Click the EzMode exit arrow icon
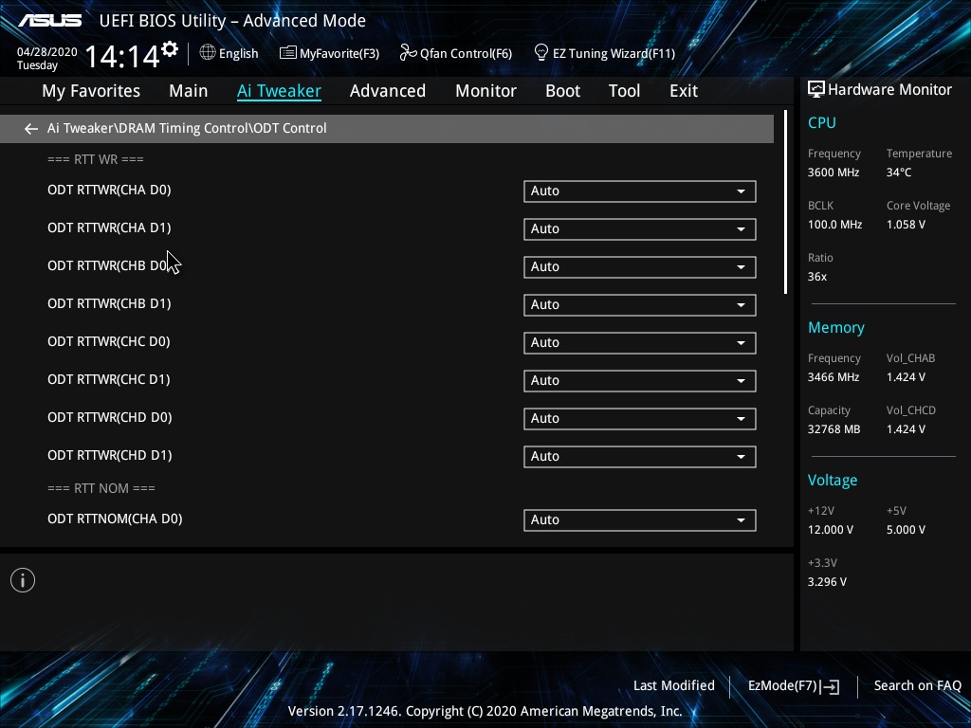 [x=830, y=686]
